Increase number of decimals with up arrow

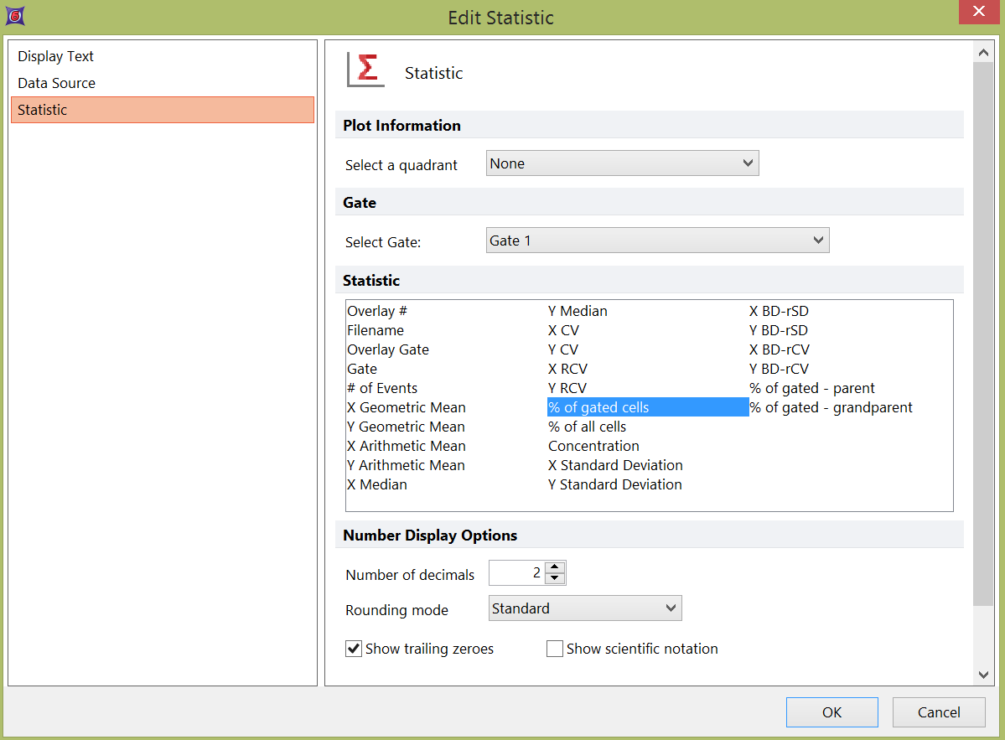tap(555, 567)
